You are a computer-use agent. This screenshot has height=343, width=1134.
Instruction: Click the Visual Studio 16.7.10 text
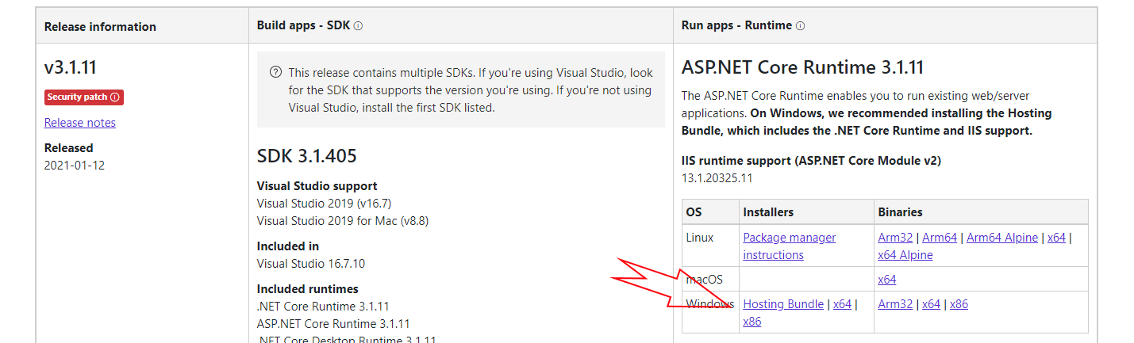click(x=311, y=264)
